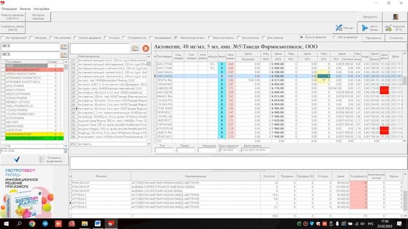
Task: Open Windows Start menu
Action: click(6, 224)
